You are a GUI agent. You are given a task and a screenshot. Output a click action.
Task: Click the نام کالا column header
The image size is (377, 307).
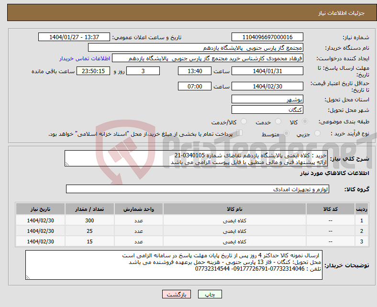pyautogui.click(x=234, y=209)
